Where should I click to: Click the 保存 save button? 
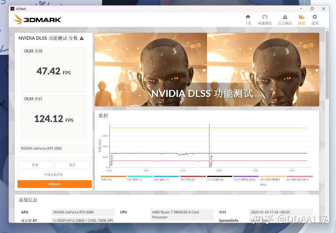71,164
